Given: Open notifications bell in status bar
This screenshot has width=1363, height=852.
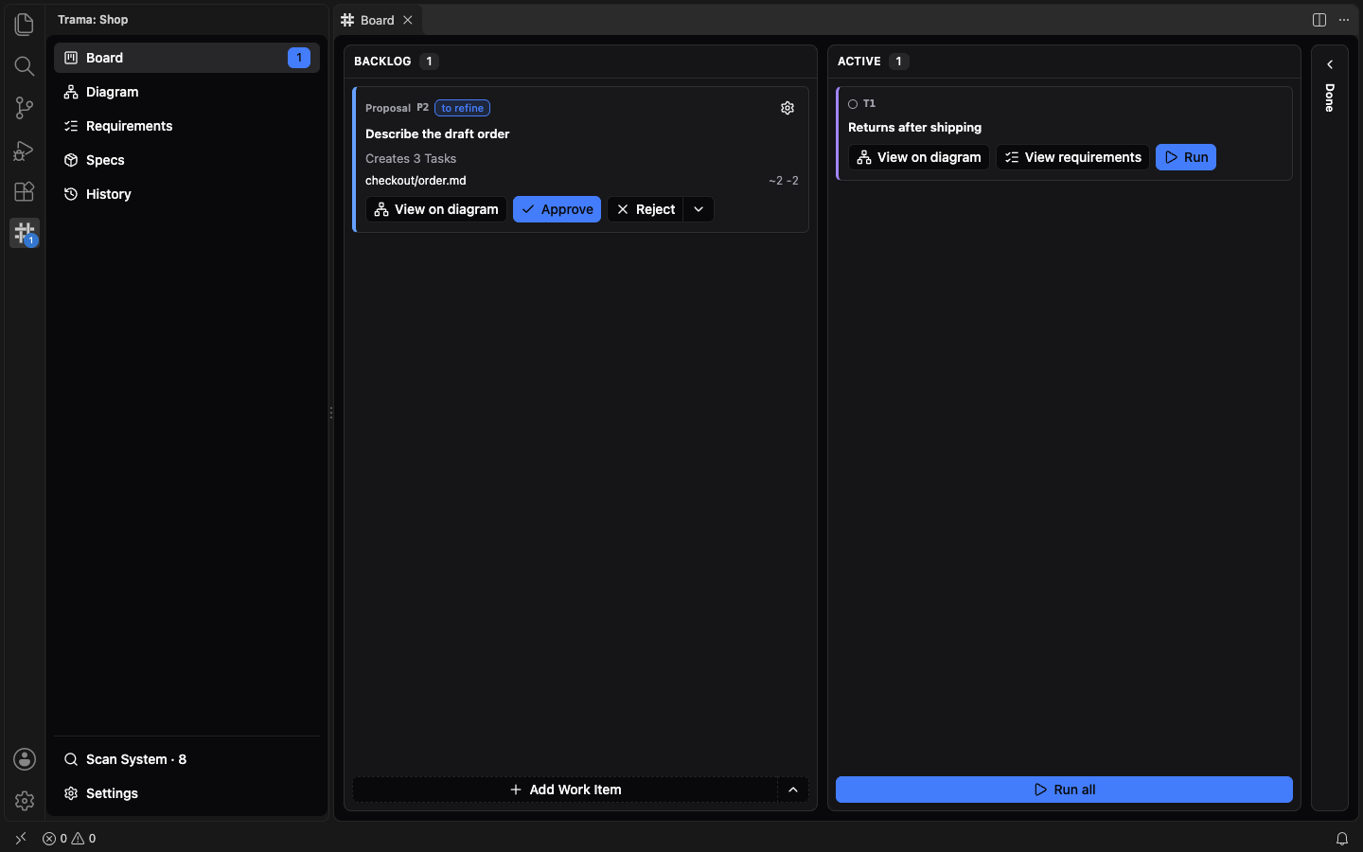Looking at the screenshot, I should click(1342, 839).
